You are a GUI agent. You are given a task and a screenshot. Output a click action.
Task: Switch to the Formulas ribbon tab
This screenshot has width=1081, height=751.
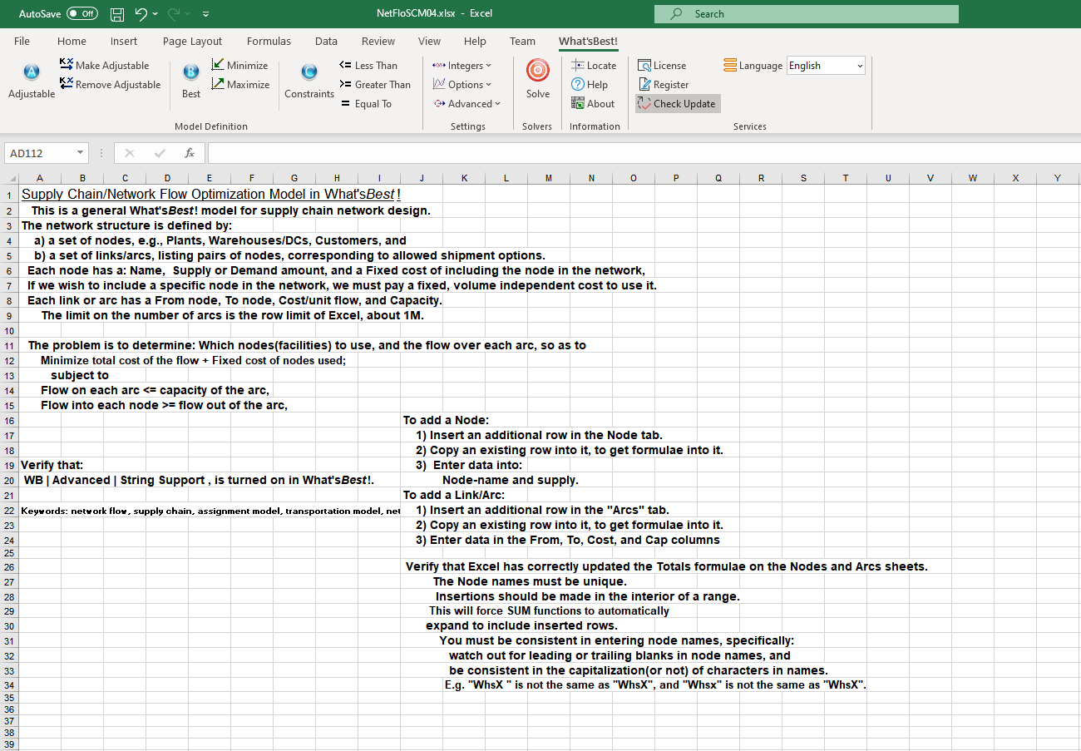click(269, 42)
